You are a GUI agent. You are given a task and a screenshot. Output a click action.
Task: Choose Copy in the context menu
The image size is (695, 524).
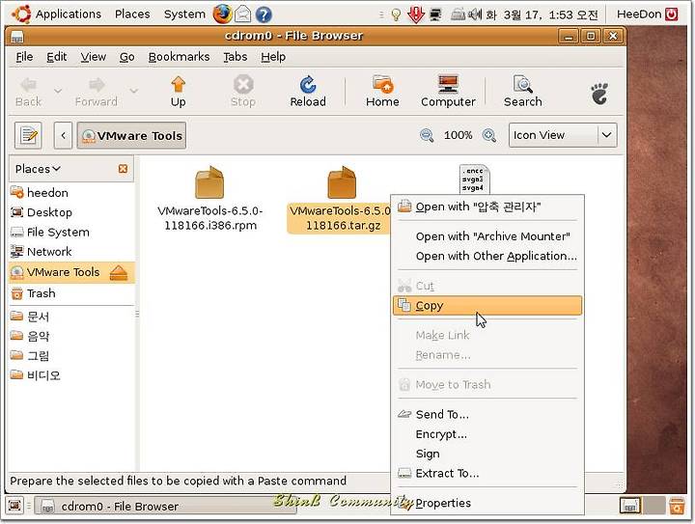coord(487,306)
